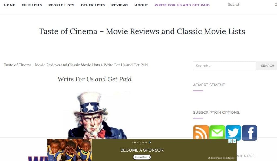Open the Facebook icon
Screen dimensions: 277x161
pyautogui.click(x=249, y=133)
